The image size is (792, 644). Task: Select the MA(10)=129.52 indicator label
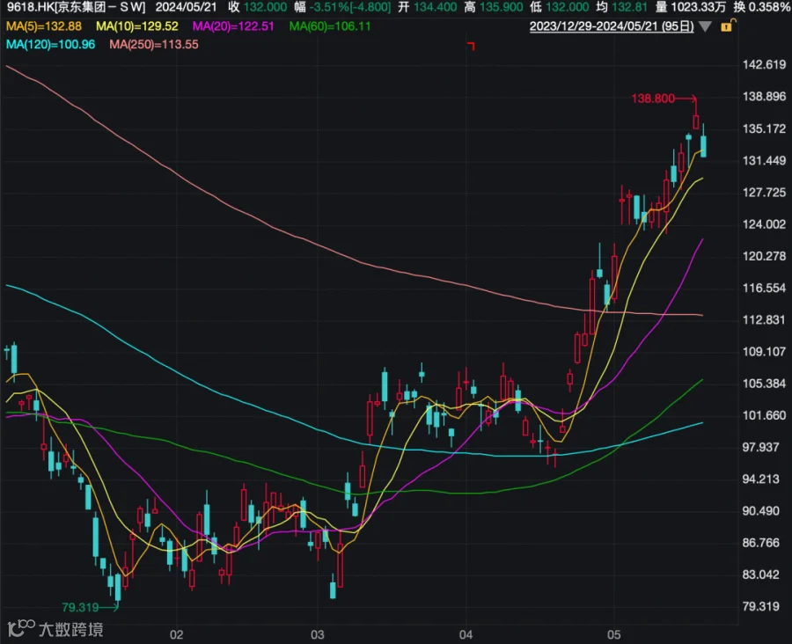[137, 26]
